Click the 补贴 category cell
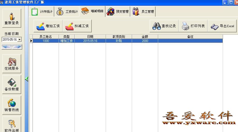 tap(119, 41)
